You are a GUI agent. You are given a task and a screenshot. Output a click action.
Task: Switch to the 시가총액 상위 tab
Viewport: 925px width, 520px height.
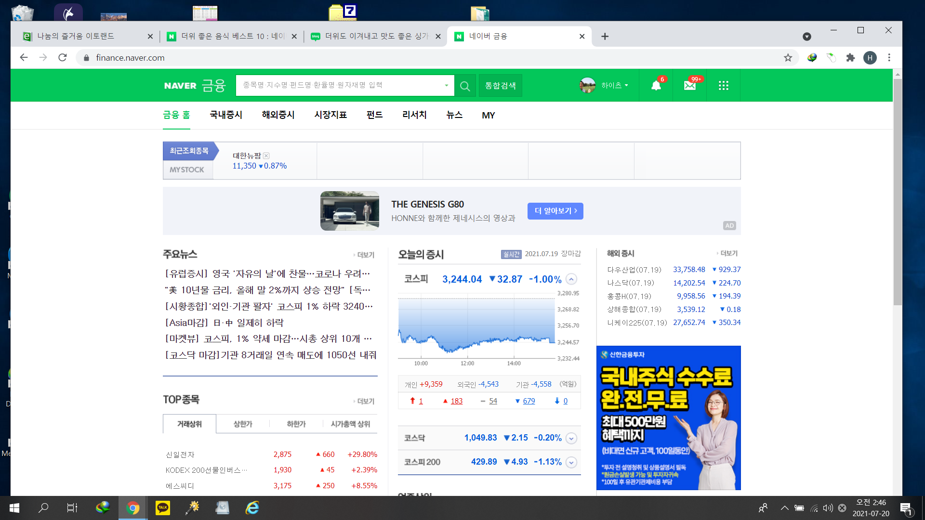(x=350, y=424)
